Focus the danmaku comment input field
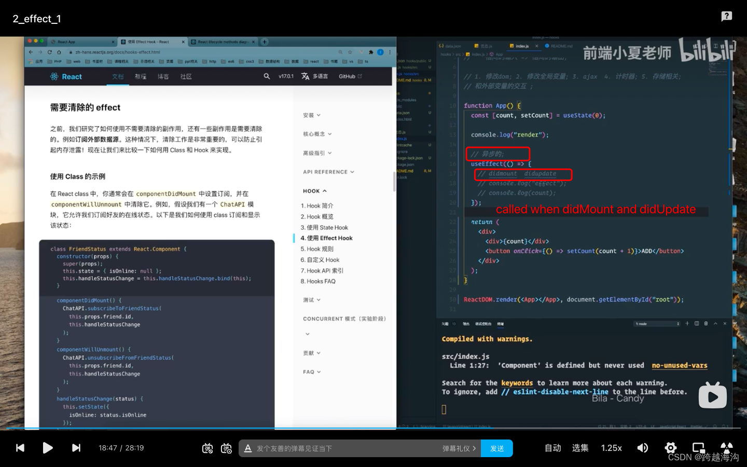 [345, 448]
